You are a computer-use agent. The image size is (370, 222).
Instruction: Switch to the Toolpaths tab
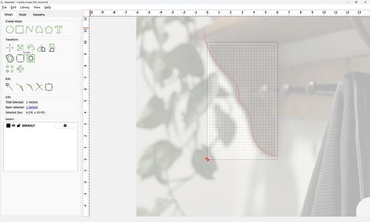[39, 14]
